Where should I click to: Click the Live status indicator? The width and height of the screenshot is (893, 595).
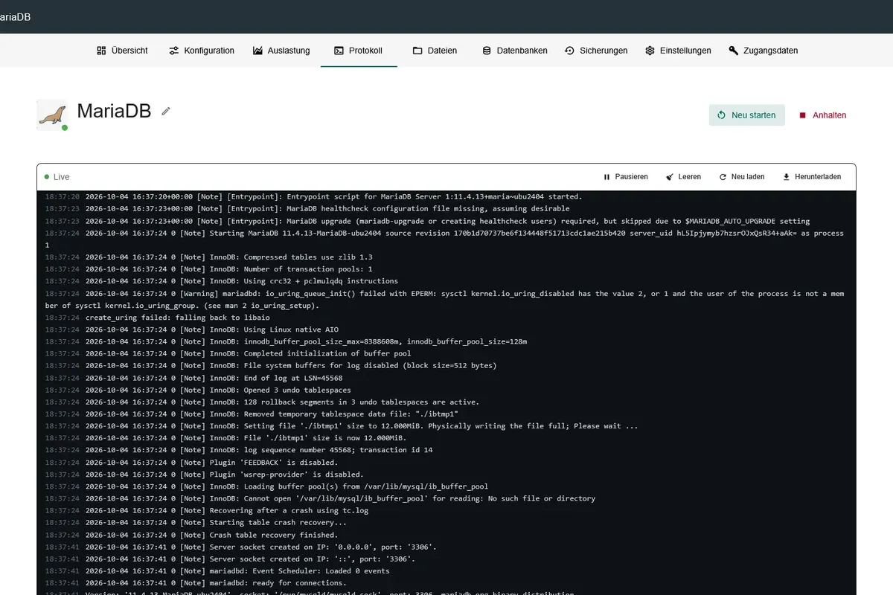click(57, 177)
